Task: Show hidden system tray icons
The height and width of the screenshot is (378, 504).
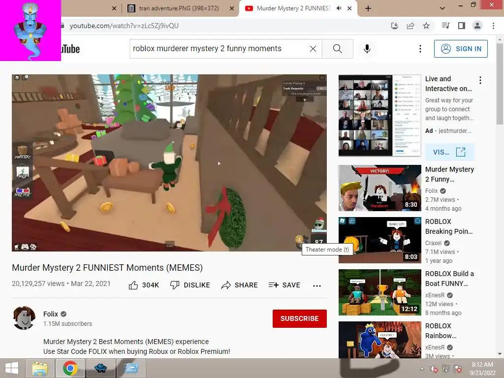Action: point(422,369)
